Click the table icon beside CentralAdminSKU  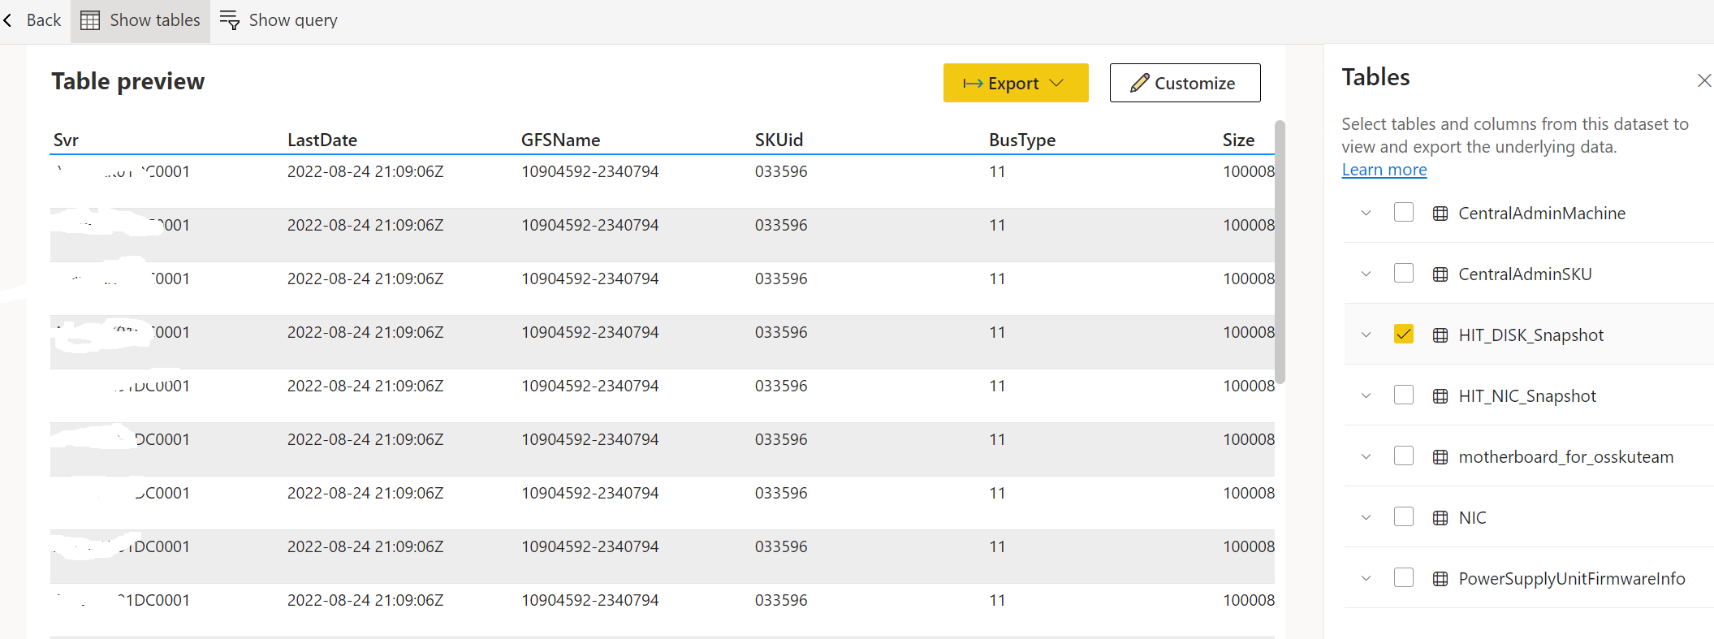1440,274
